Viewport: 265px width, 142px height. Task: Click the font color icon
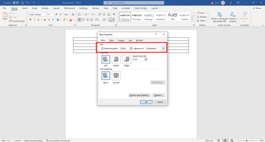click(x=70, y=20)
